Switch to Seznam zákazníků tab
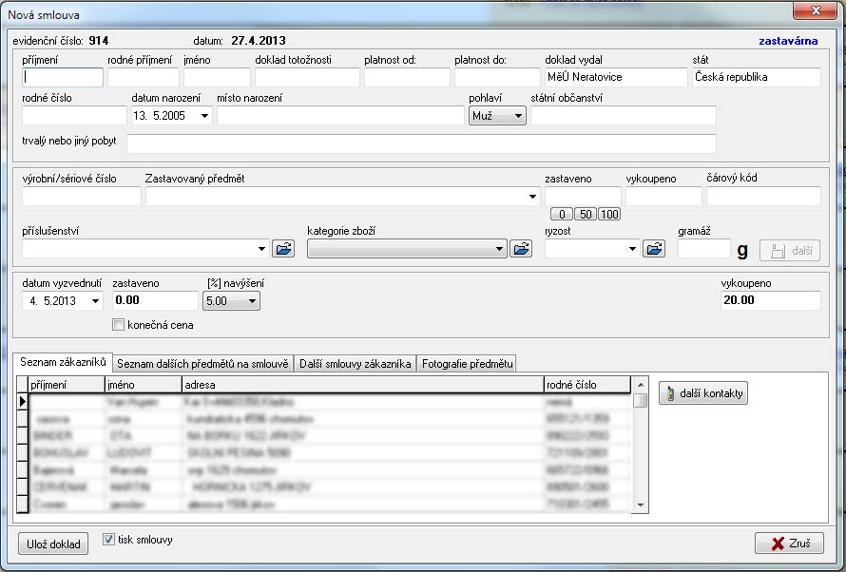The height and width of the screenshot is (572, 846). pyautogui.click(x=63, y=362)
